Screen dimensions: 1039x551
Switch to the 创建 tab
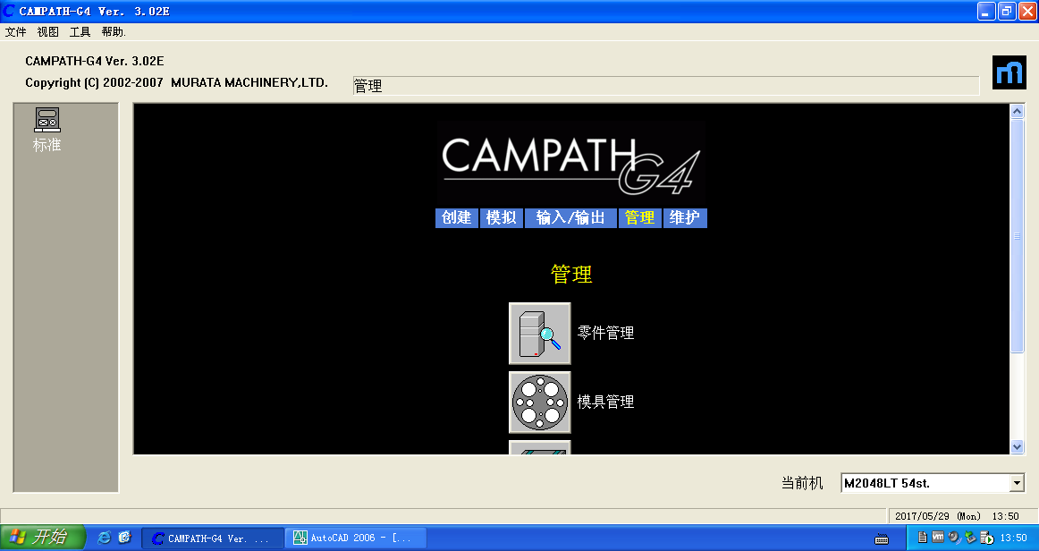[457, 217]
